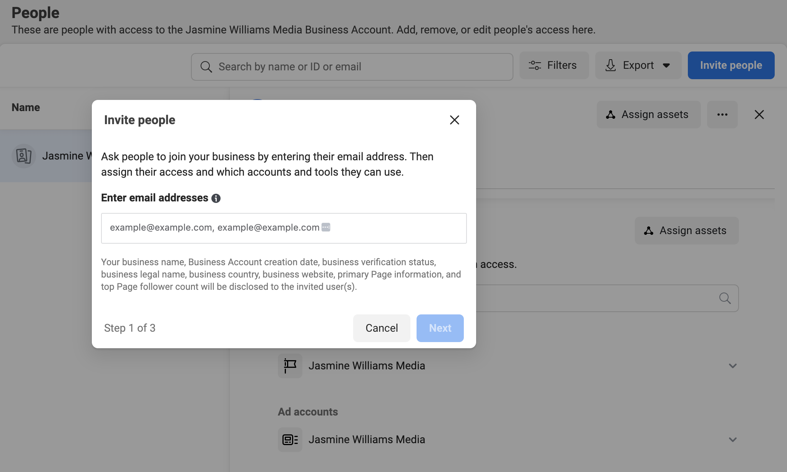Click the flag icon next to Jasmine Williams Media page

tap(290, 365)
